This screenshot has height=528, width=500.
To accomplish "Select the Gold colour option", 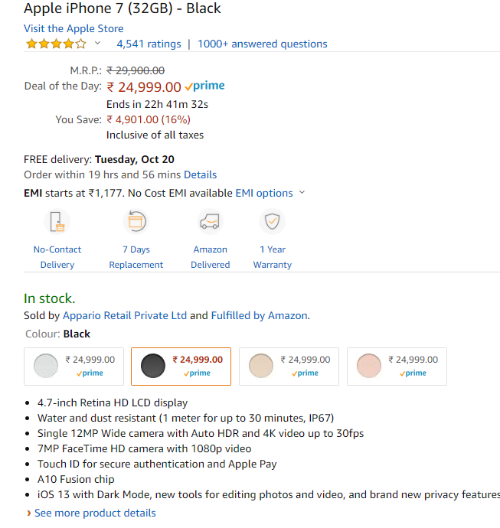I will pos(289,367).
